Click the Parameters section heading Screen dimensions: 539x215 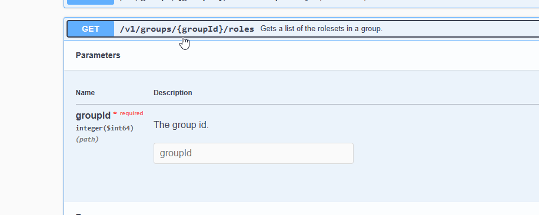point(98,56)
